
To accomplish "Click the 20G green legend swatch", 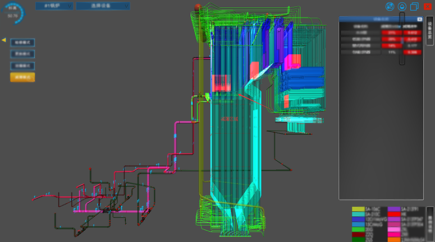I will [358, 229].
